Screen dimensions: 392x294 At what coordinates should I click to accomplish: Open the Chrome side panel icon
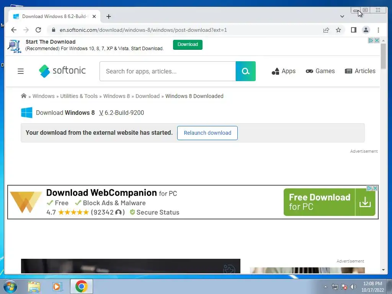click(353, 30)
